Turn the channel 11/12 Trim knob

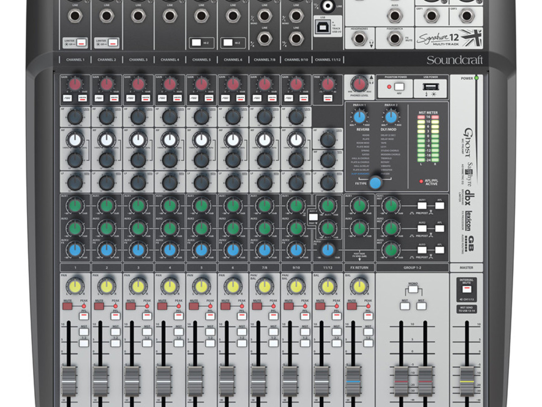pos(328,84)
